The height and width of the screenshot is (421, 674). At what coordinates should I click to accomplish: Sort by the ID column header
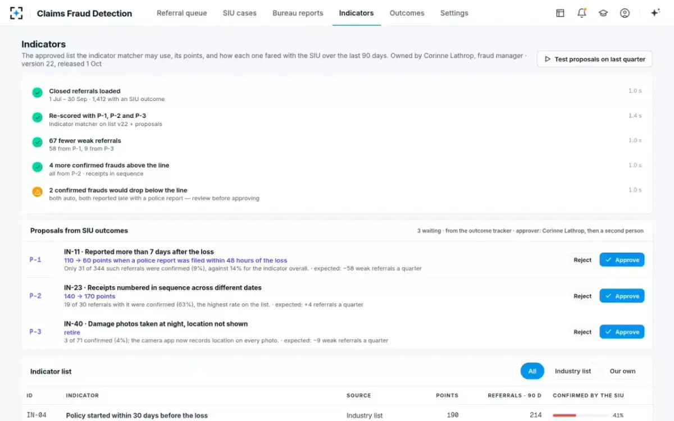click(30, 396)
